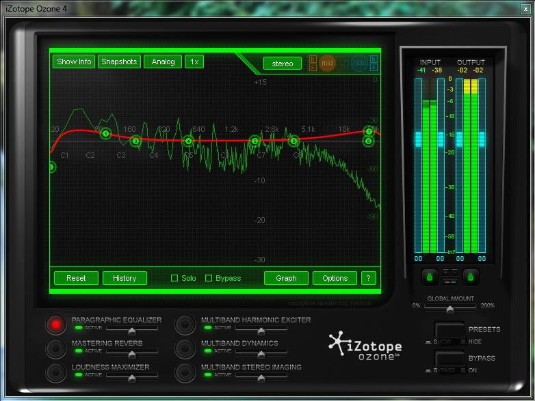Switch the Analog EQ mode button
This screenshot has height=401, width=535.
[x=163, y=61]
